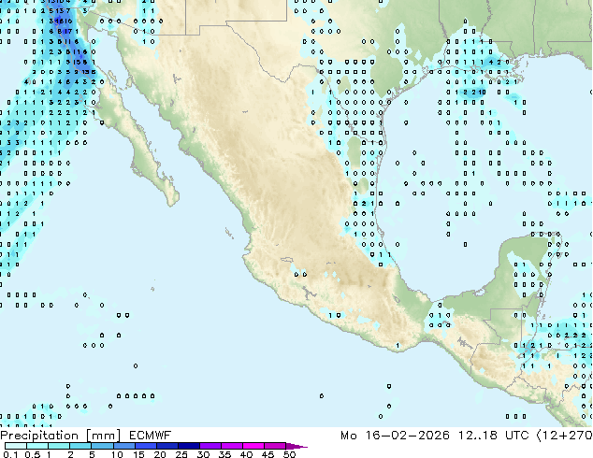Click the 1–2 mm legend color swatch
This screenshot has width=593, height=458.
[59, 446]
